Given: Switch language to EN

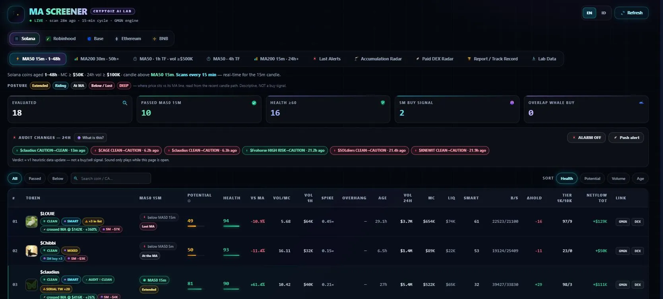Looking at the screenshot, I should [589, 13].
